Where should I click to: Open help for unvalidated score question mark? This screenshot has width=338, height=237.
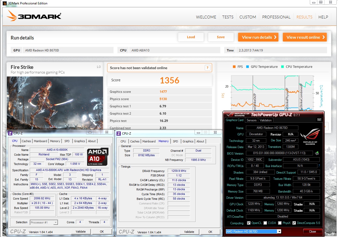coord(207,68)
